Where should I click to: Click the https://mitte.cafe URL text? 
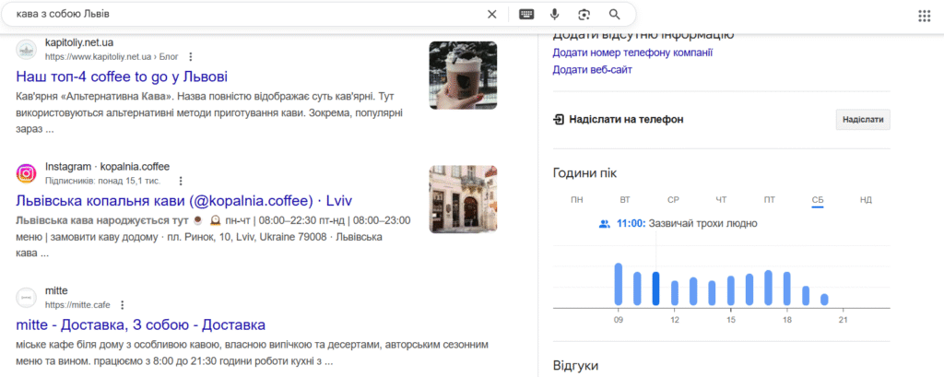77,305
